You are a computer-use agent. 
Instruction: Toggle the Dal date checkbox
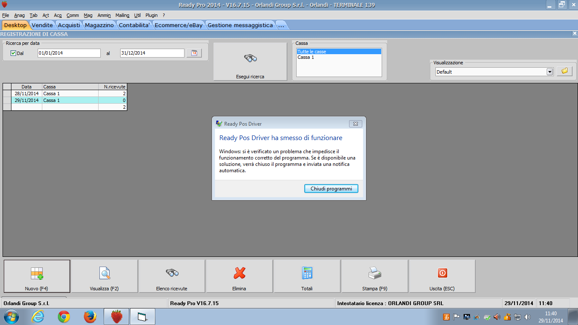[x=13, y=53]
